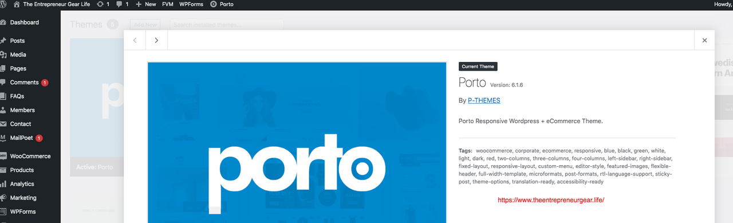Click the Analytics bar chart icon
The height and width of the screenshot is (223, 733).
[3, 184]
